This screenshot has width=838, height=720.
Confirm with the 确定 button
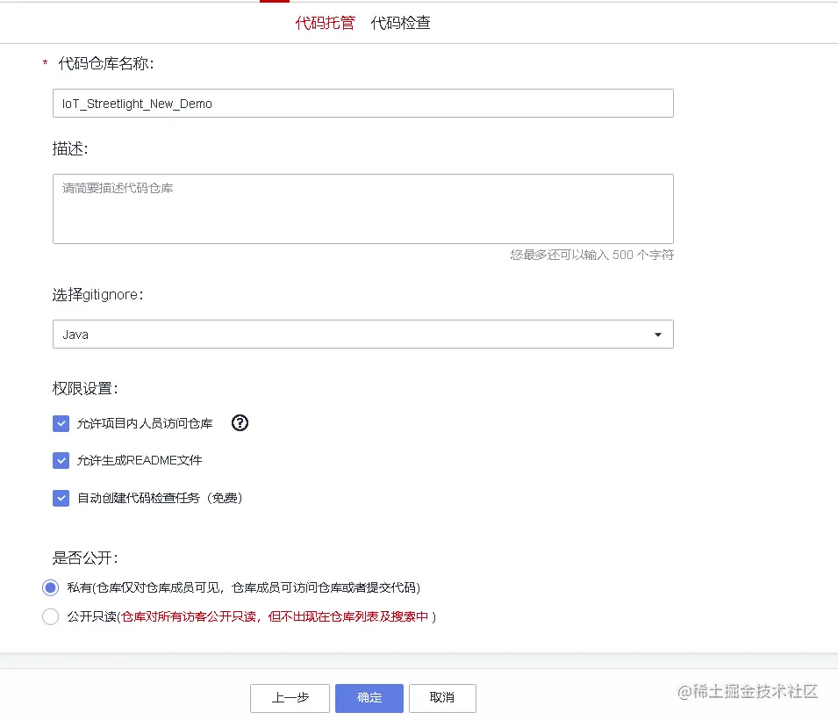369,698
